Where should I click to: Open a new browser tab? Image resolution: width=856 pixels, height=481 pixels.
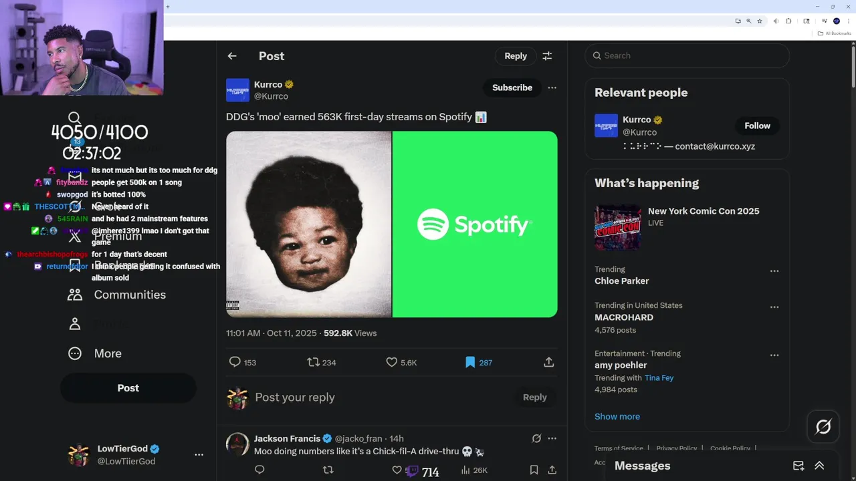coord(167,7)
